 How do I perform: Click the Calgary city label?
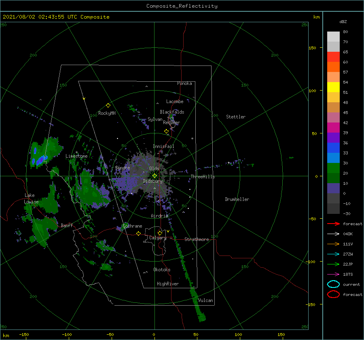(x=158, y=238)
